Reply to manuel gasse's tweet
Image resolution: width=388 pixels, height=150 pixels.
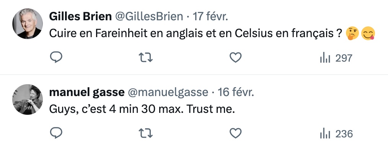[x=56, y=133]
